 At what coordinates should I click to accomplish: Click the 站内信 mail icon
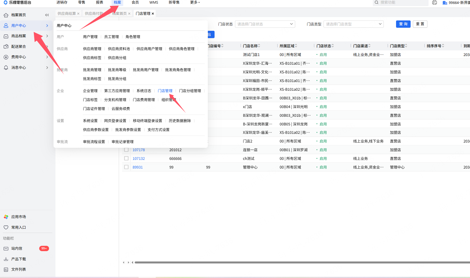click(6, 249)
